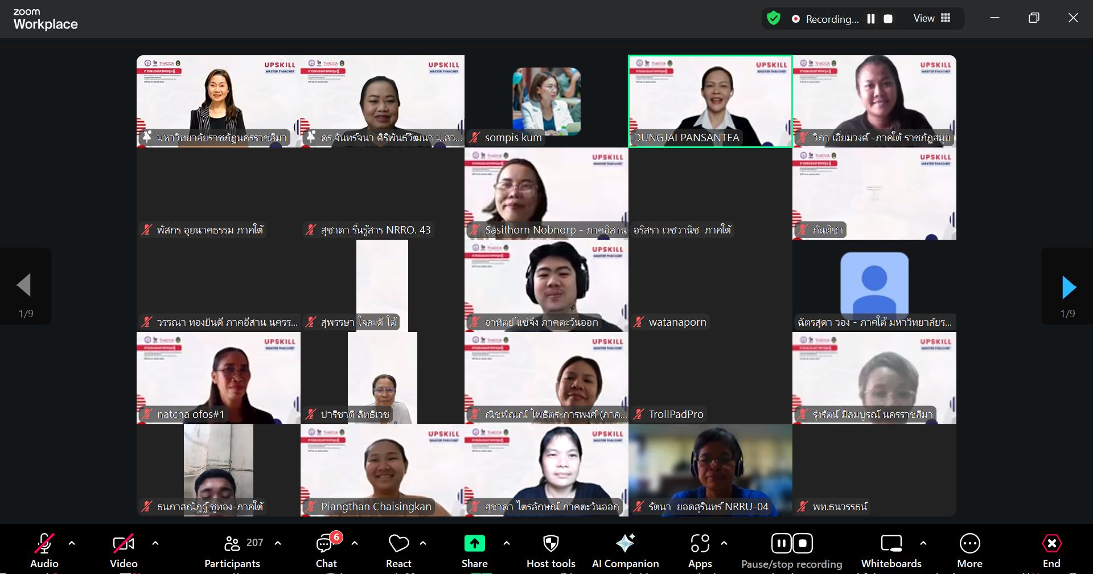Open the Apps panel
The image size is (1093, 574).
[700, 545]
